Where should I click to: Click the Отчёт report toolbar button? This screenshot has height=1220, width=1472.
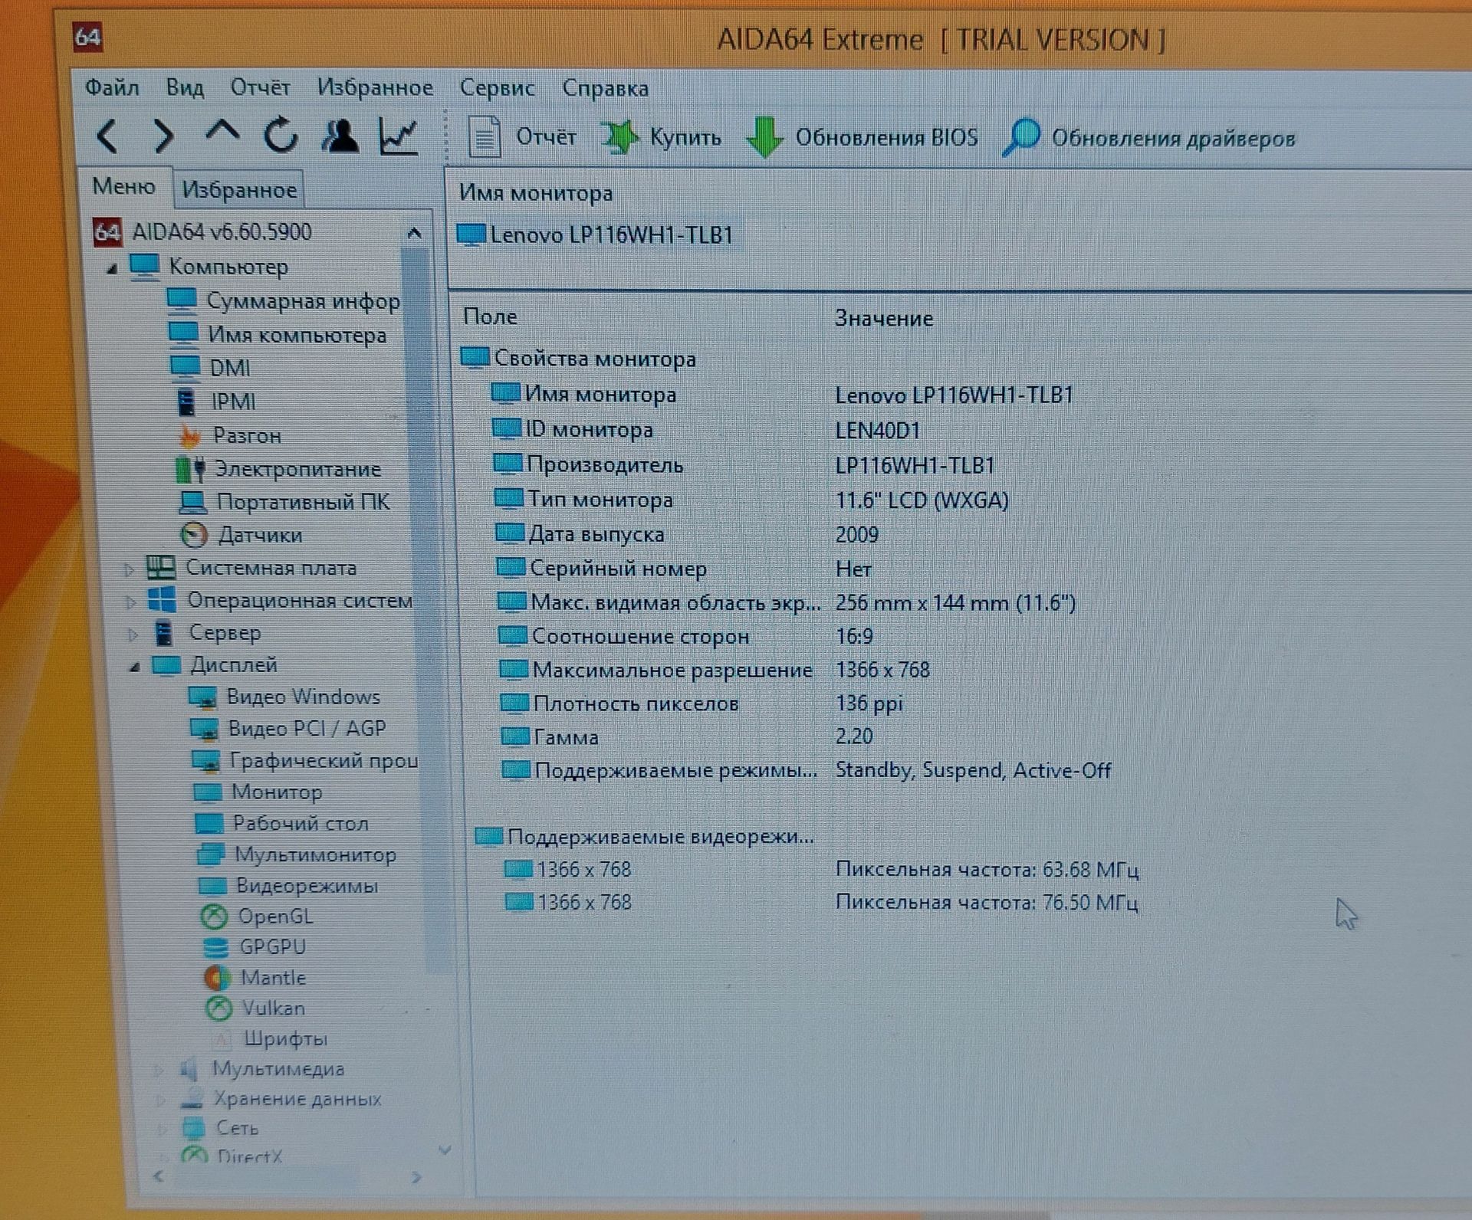521,137
